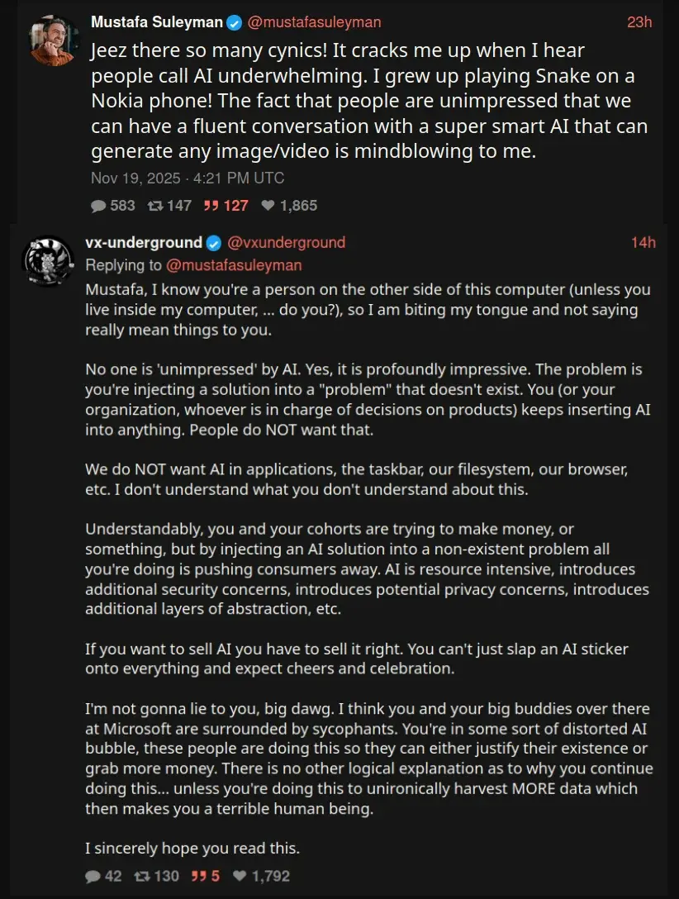
Task: Click quote icon showing 127 quotes
Action: pos(211,206)
